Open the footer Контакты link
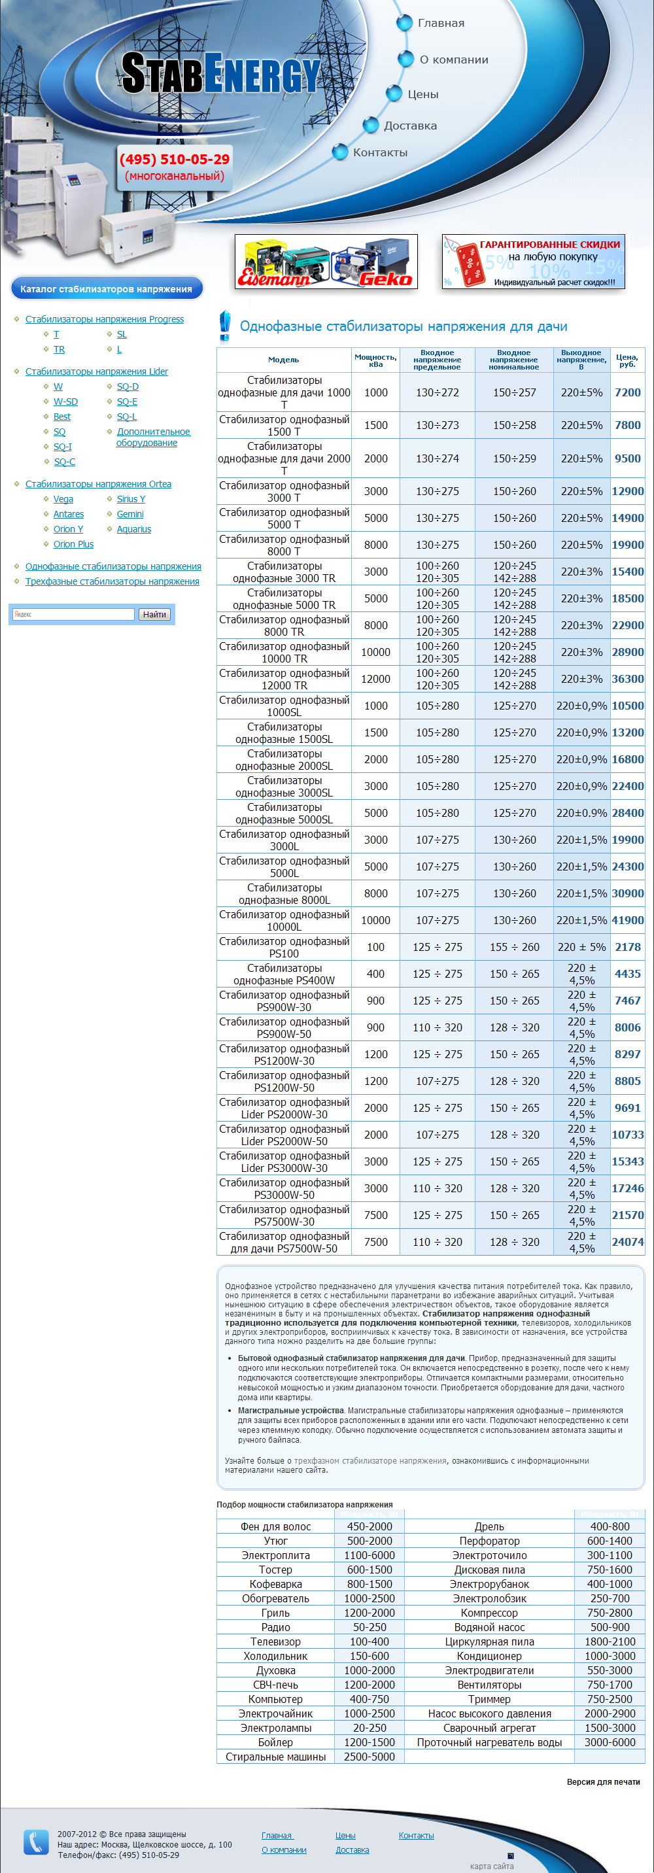This screenshot has height=1873, width=654. [416, 1836]
